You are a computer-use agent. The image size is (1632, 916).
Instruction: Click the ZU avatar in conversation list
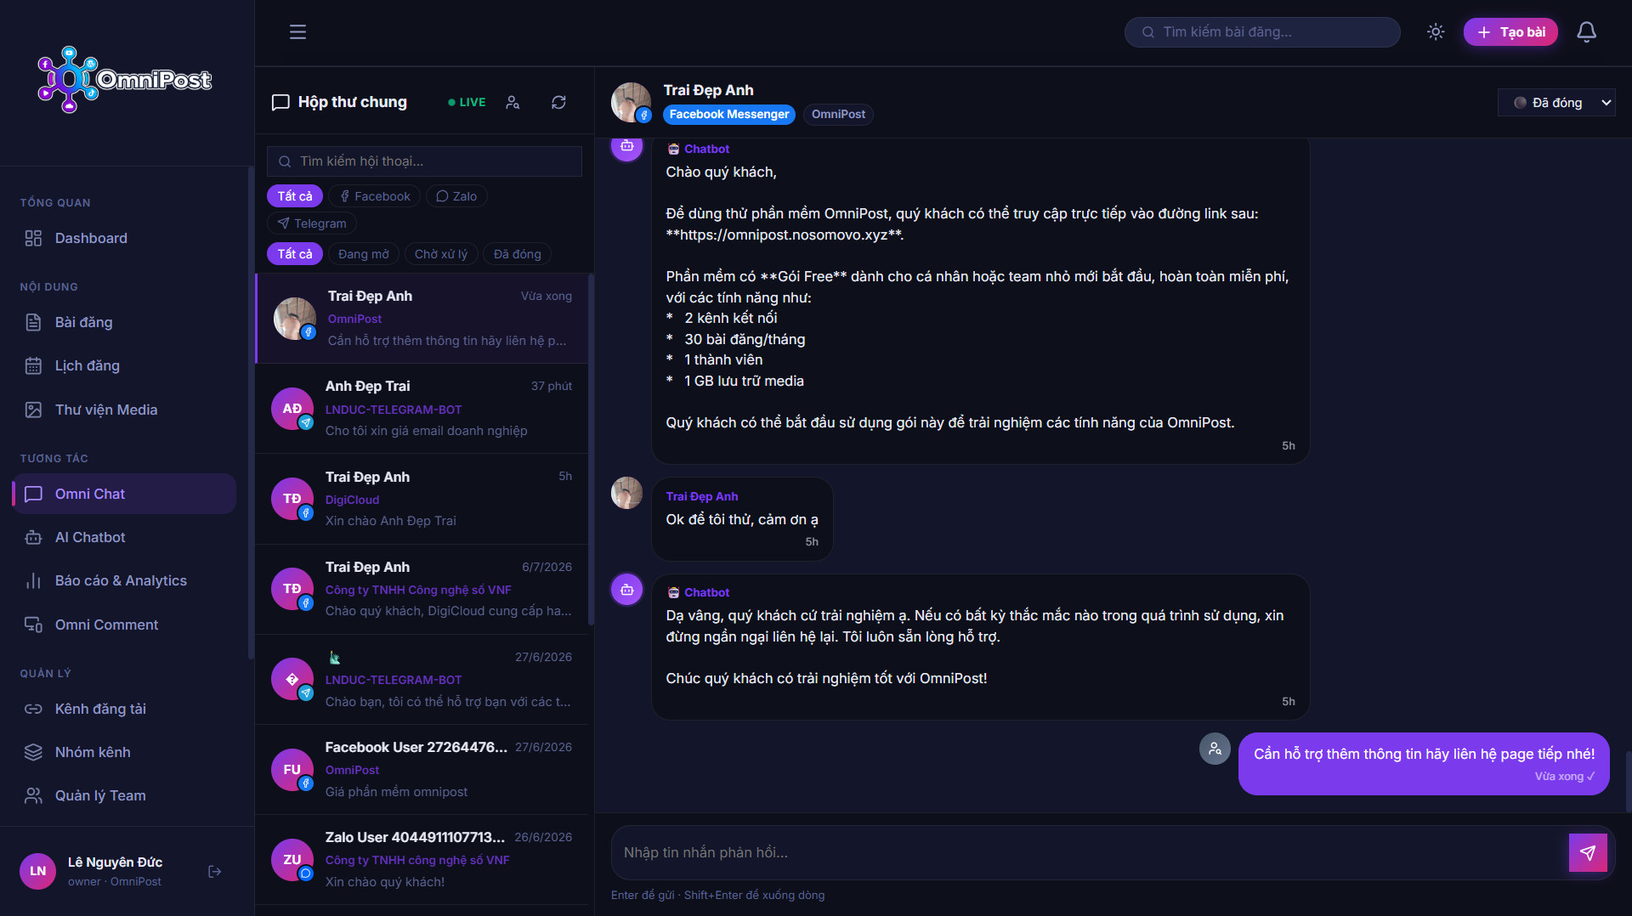pos(292,860)
